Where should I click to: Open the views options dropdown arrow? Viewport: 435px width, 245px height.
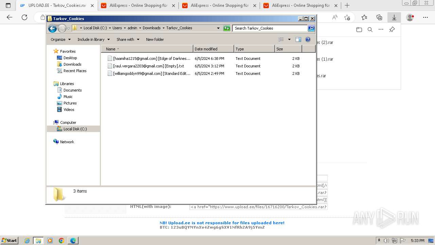coord(289,39)
